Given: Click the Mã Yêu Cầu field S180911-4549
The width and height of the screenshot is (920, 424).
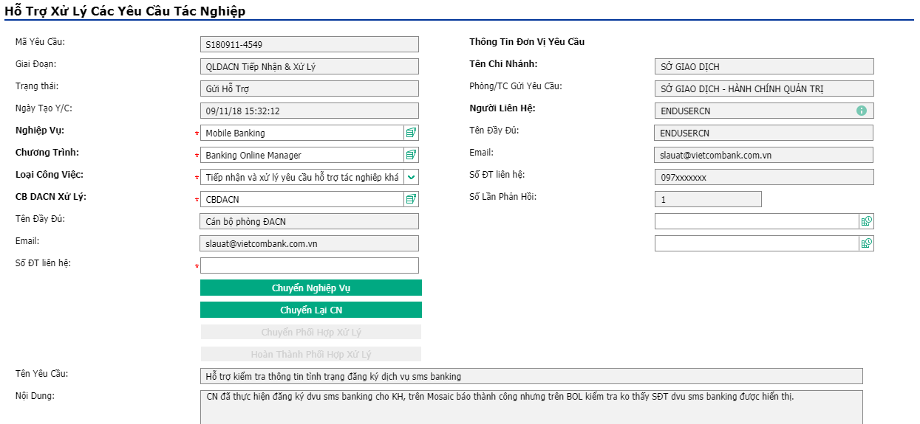Looking at the screenshot, I should (x=310, y=44).
